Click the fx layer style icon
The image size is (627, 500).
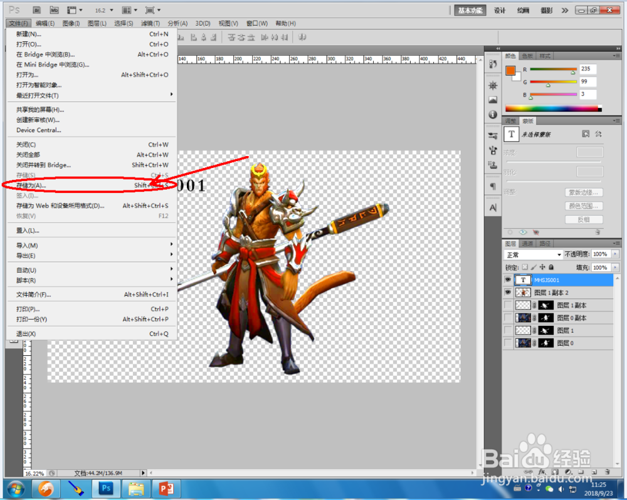(x=542, y=472)
